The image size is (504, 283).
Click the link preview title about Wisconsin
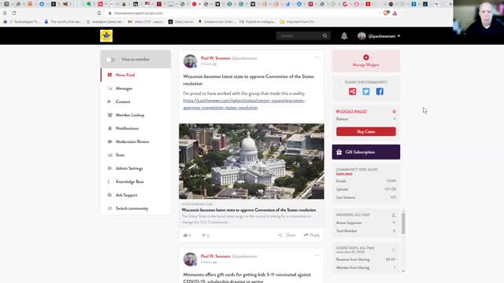249,210
